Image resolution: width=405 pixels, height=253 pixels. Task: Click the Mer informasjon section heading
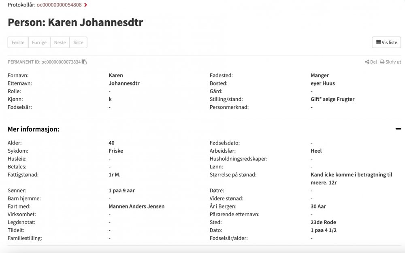[x=34, y=129]
